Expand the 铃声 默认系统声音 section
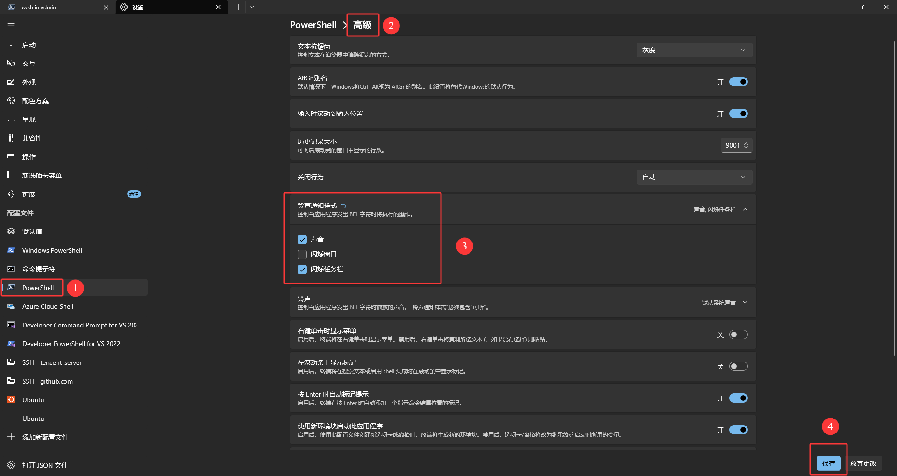The height and width of the screenshot is (476, 897). point(725,303)
